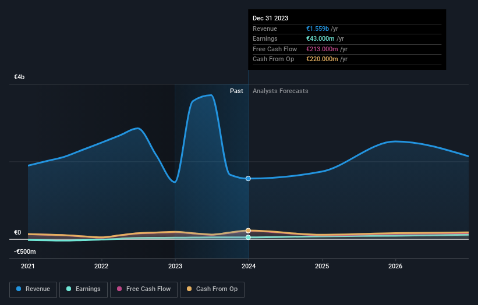Click the 2024 x-axis label
Screen dimensions: 478x305
click(249, 267)
